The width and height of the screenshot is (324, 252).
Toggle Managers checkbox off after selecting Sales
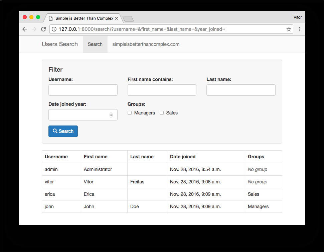click(x=130, y=113)
